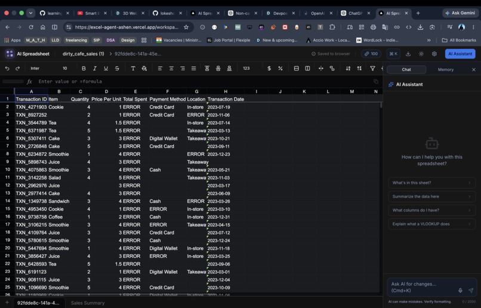The height and width of the screenshot is (308, 481).
Task: Set vertical alignment to middle
Action: pos(218,69)
